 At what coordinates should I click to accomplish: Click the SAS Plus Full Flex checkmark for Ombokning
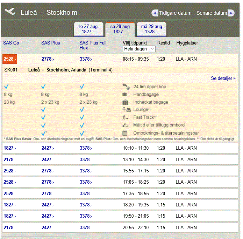(82, 133)
